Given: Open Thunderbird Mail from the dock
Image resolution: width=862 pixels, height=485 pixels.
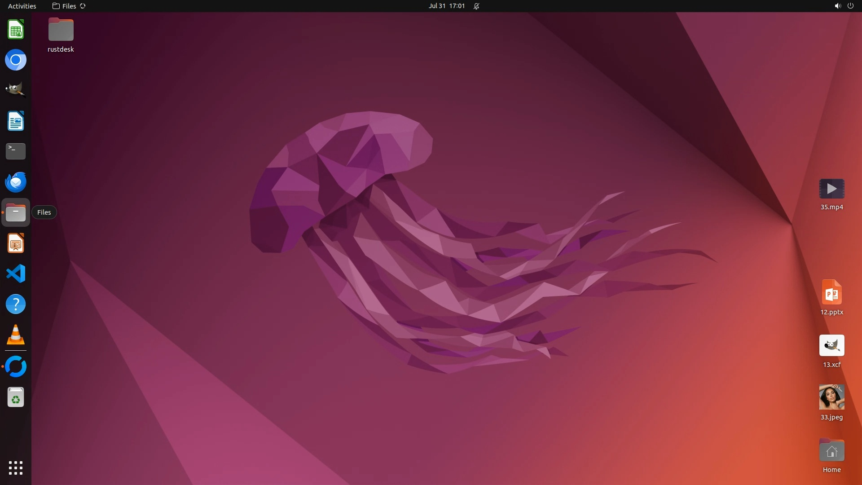Looking at the screenshot, I should point(16,182).
